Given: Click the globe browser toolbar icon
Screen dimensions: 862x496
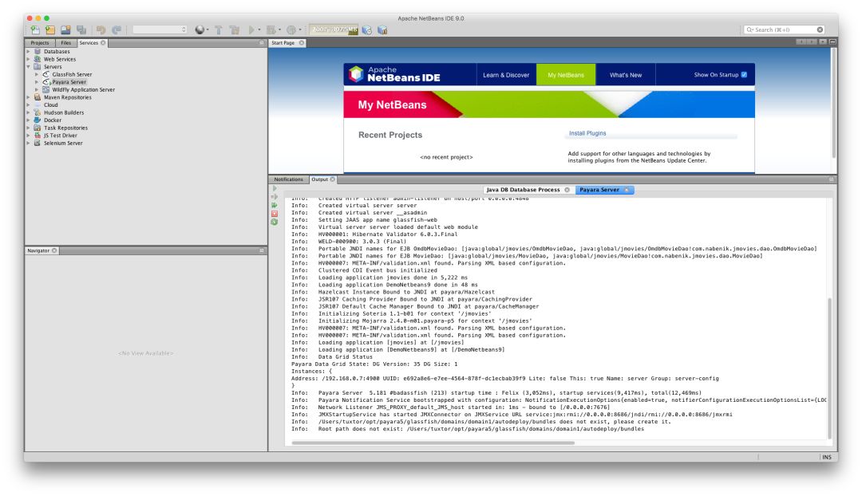Looking at the screenshot, I should (x=200, y=30).
